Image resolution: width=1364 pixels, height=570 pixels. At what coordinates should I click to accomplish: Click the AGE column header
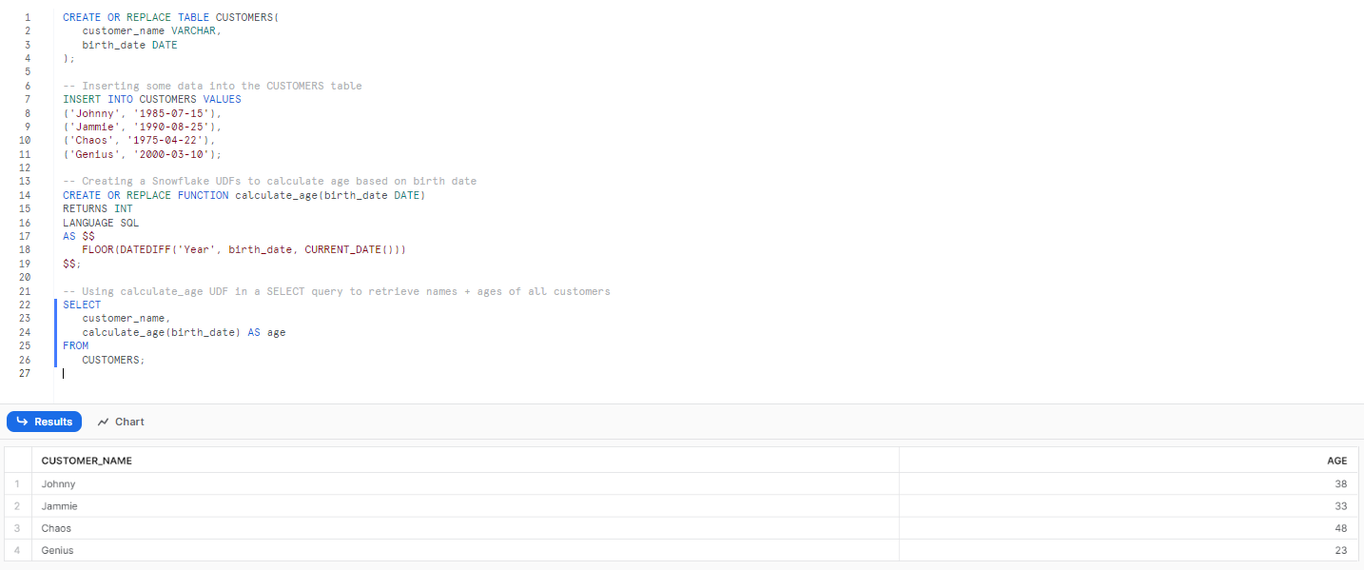coord(1336,461)
